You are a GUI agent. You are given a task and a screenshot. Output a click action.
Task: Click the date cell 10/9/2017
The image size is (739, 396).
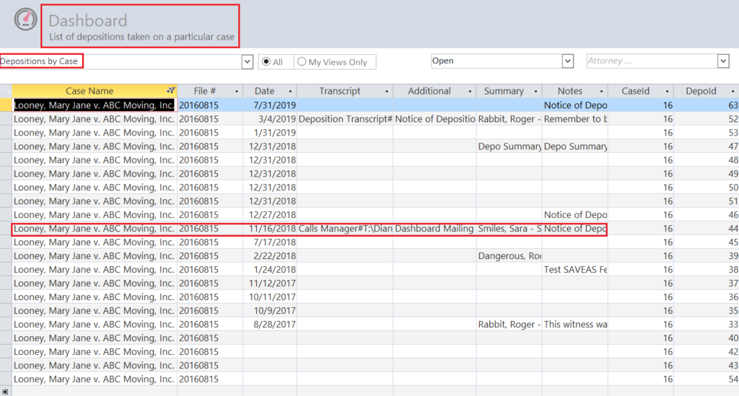(270, 310)
